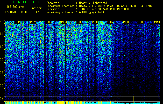Click the 1903 time marker
Screen dimensions: 163x104
click(48, 22)
